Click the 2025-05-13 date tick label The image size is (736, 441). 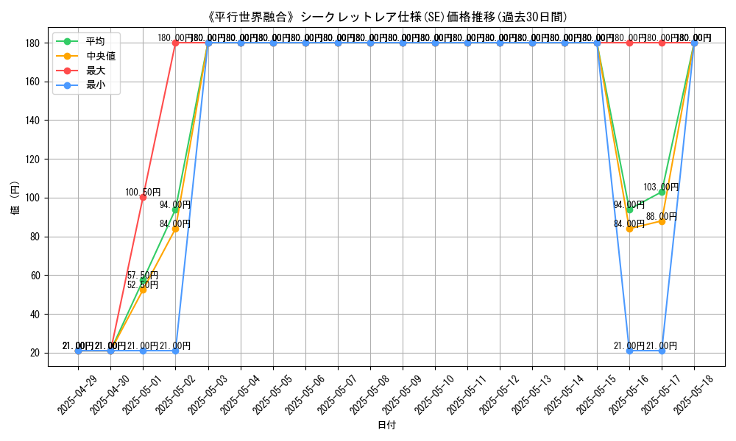(531, 395)
